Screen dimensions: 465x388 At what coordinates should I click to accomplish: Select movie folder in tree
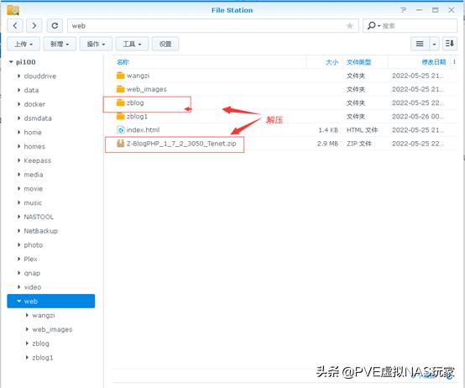[x=34, y=189]
